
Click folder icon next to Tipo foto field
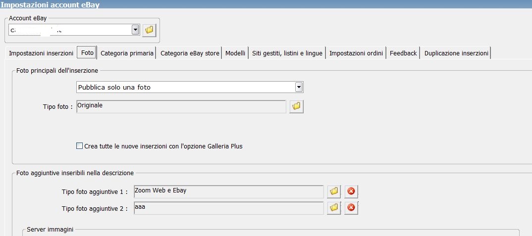pyautogui.click(x=296, y=106)
